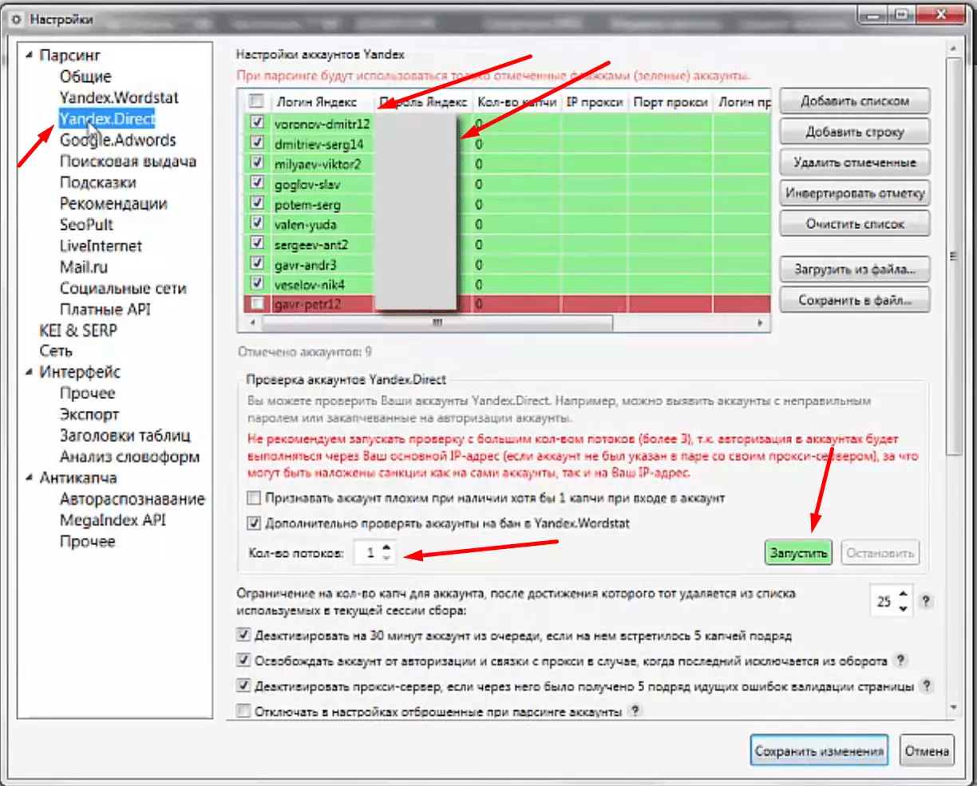This screenshot has width=977, height=786.
Task: Open Заголовки таблиц settings
Action: click(125, 436)
